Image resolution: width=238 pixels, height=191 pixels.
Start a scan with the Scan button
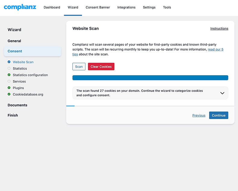(79, 67)
